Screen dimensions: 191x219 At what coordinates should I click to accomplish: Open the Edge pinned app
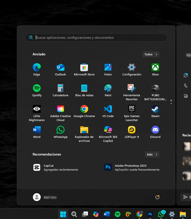[x=37, y=70]
